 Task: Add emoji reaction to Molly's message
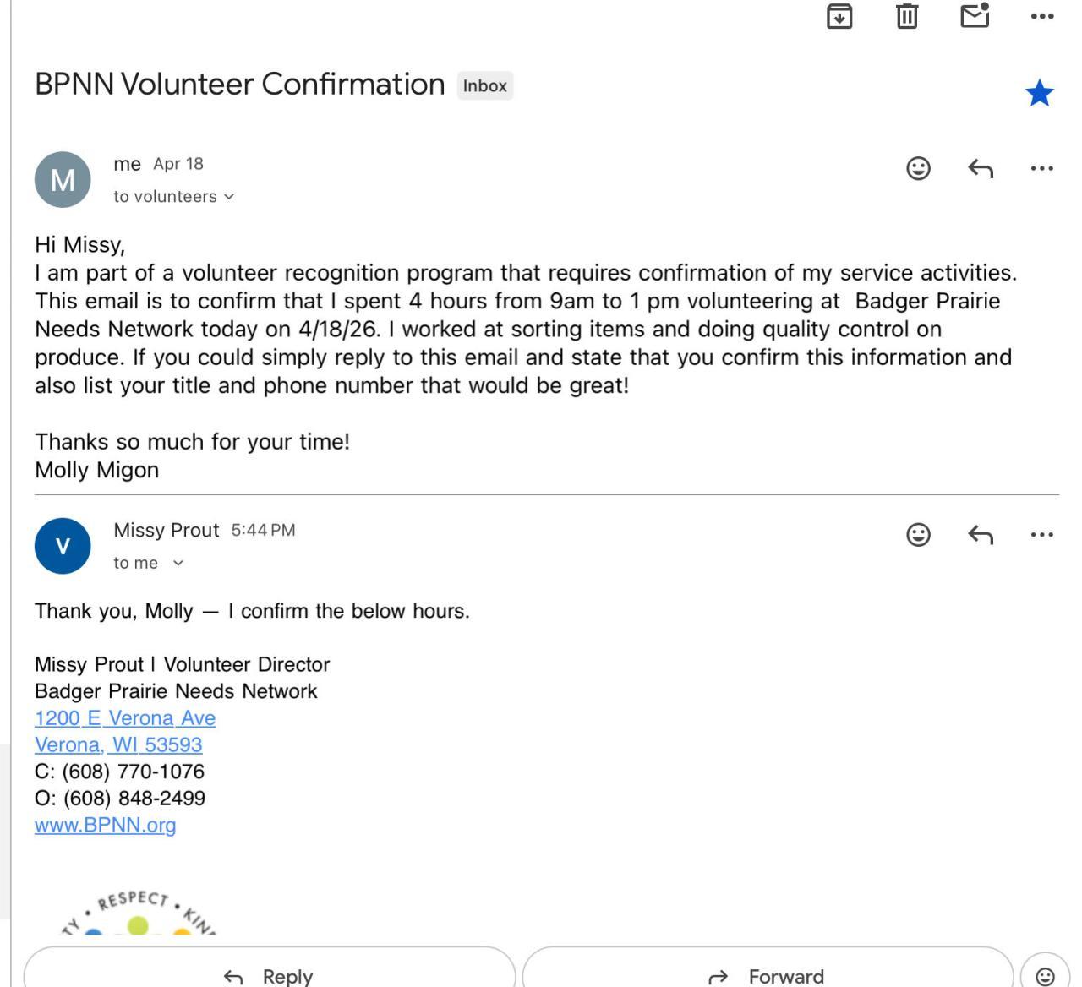coord(918,168)
